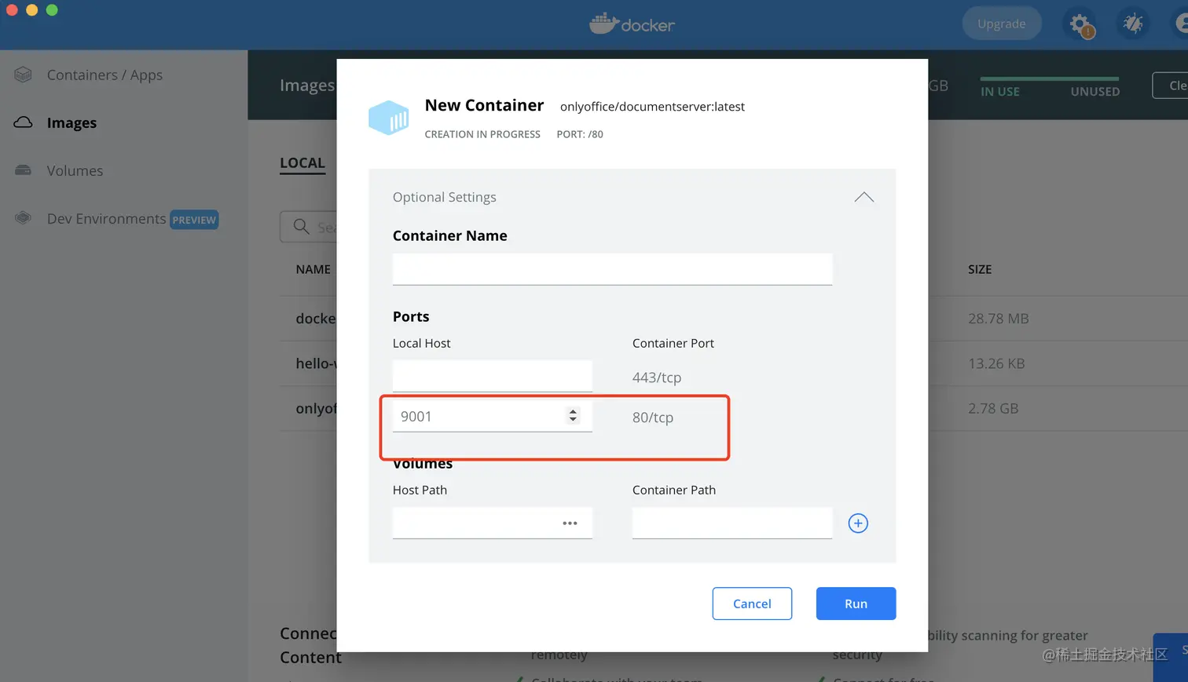Open Docker settings gear icon
Image resolution: width=1188 pixels, height=682 pixels.
1080,24
